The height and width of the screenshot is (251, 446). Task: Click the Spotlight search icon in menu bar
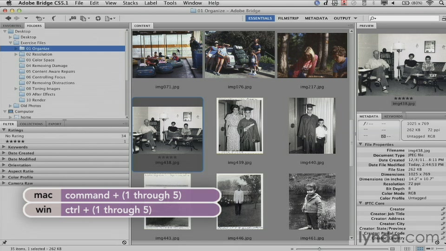point(441,3)
